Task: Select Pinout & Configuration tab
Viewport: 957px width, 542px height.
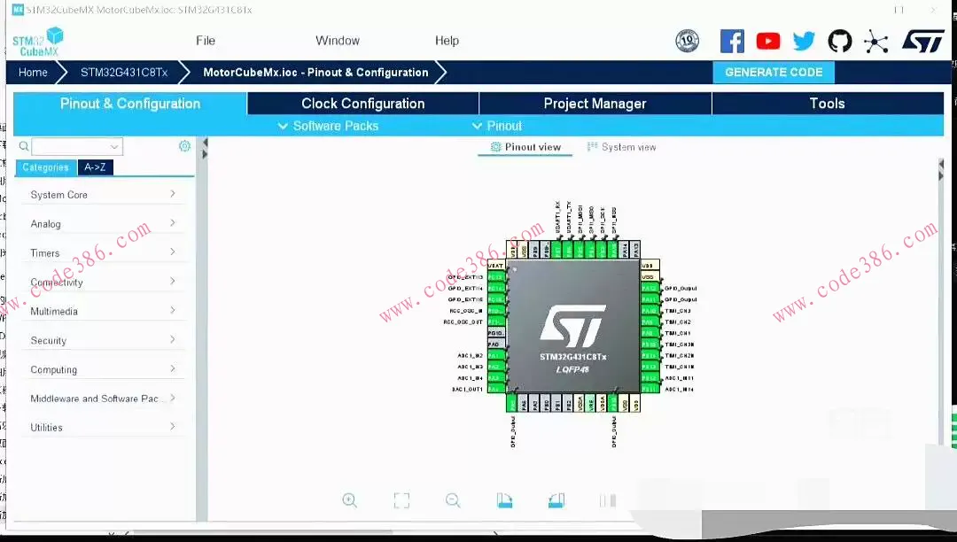Action: (130, 104)
